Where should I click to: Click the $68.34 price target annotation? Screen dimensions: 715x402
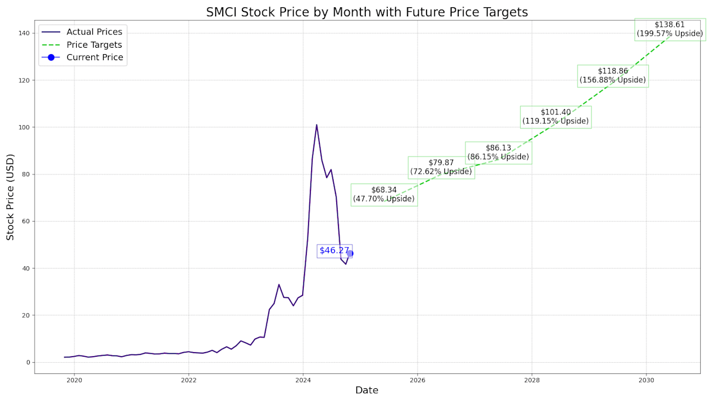[x=384, y=195]
